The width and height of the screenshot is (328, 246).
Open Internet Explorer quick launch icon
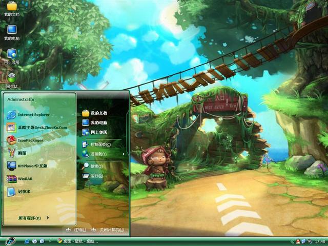coord(27,241)
